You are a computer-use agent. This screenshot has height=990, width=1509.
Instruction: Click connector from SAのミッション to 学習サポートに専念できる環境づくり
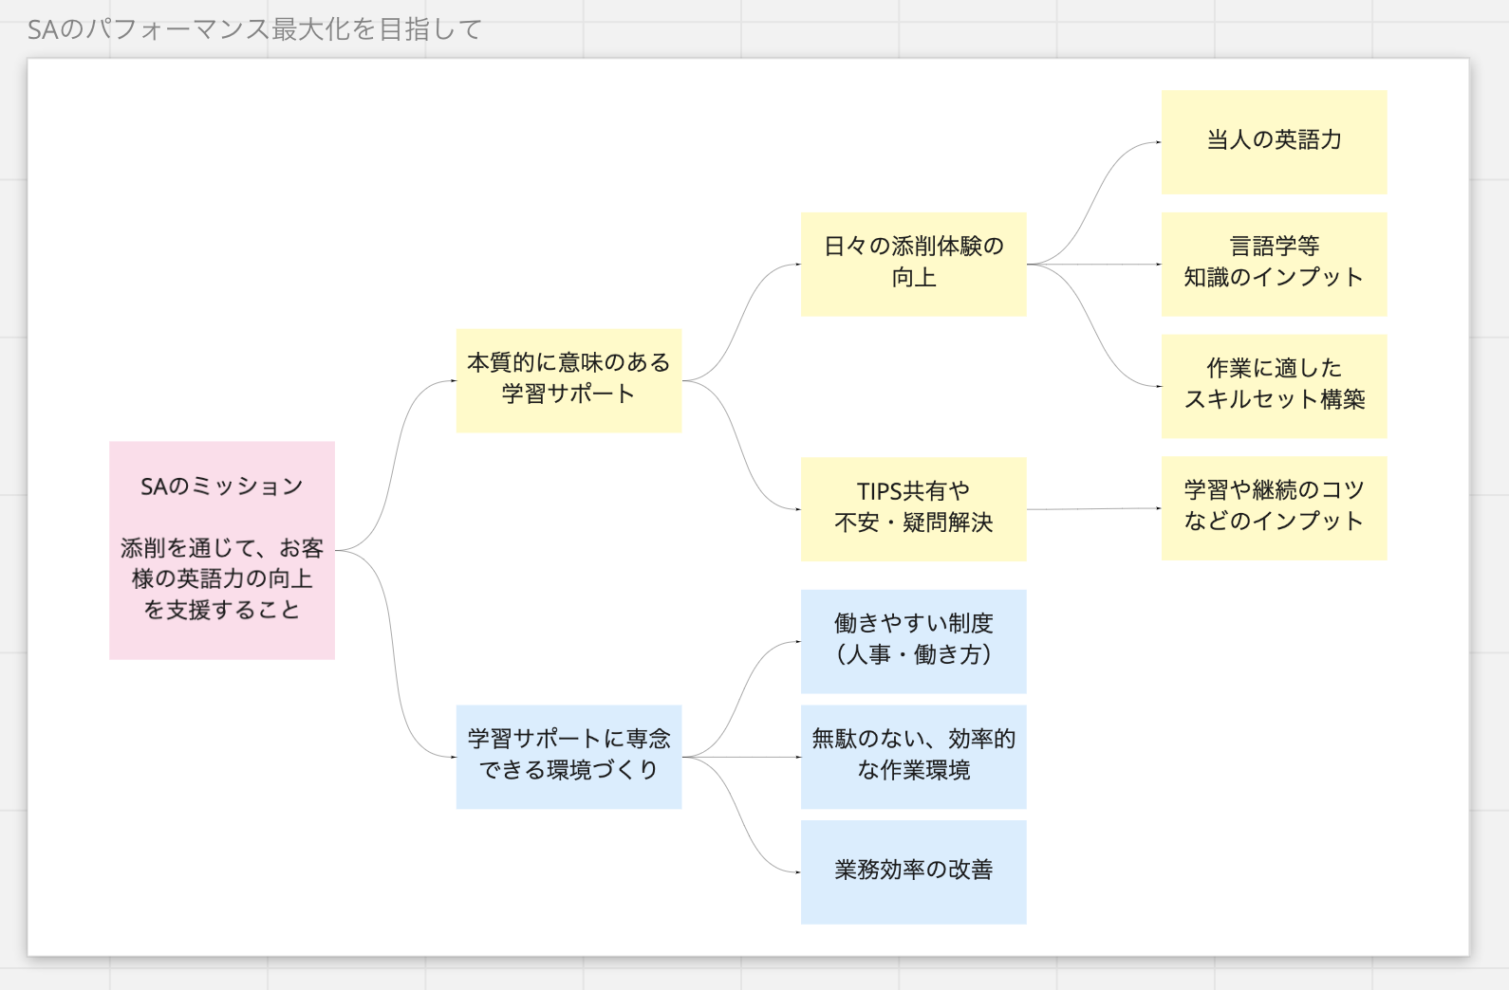coord(395,654)
